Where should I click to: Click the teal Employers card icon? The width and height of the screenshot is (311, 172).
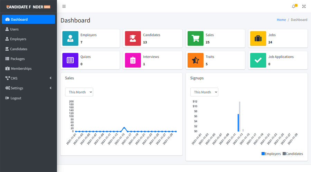tap(70, 39)
